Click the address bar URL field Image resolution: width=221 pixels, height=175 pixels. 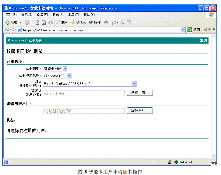101,30
